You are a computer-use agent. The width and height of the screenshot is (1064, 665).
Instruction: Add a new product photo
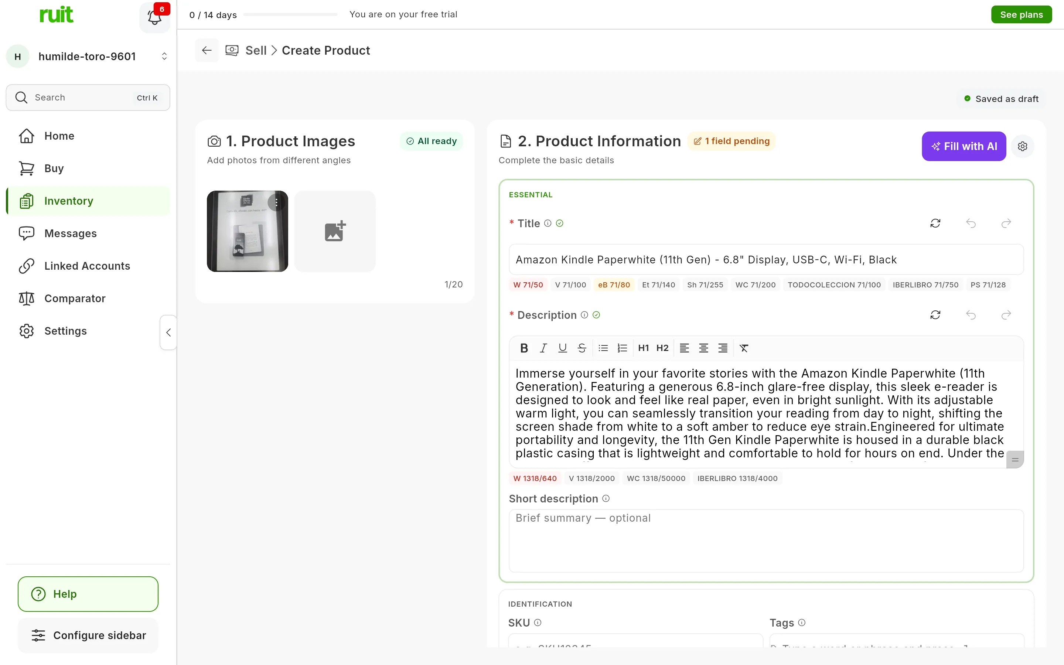click(x=335, y=231)
